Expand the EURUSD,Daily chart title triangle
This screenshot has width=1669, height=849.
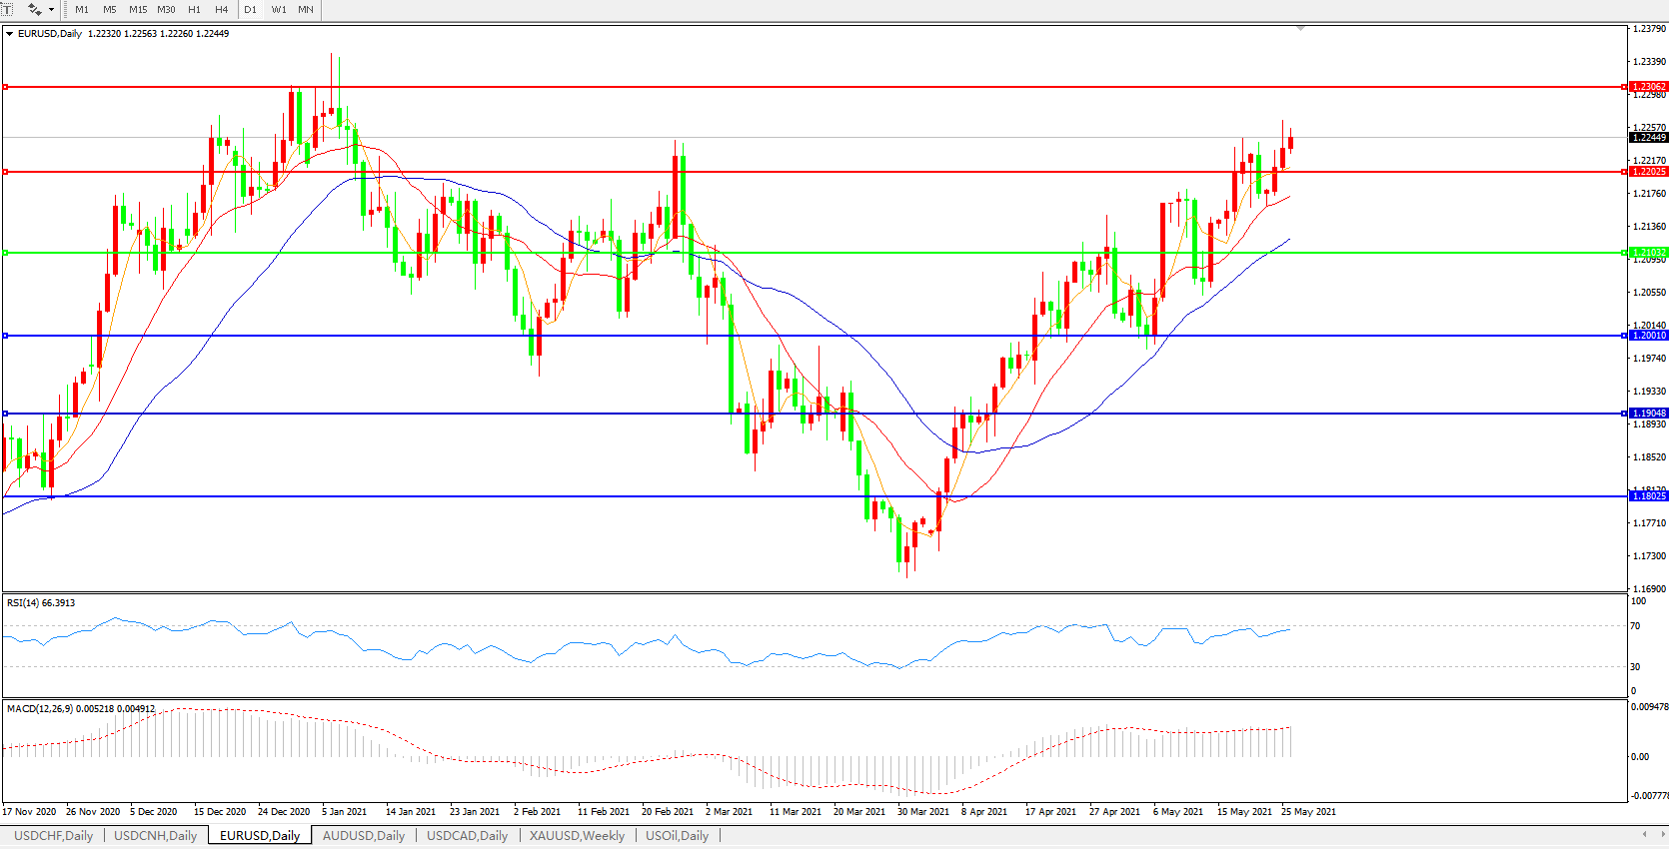pyautogui.click(x=10, y=34)
